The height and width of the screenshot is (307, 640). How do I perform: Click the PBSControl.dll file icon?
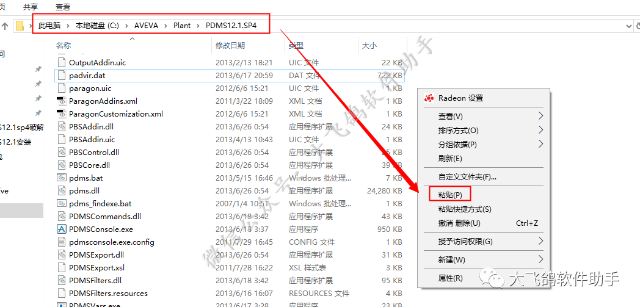click(61, 152)
